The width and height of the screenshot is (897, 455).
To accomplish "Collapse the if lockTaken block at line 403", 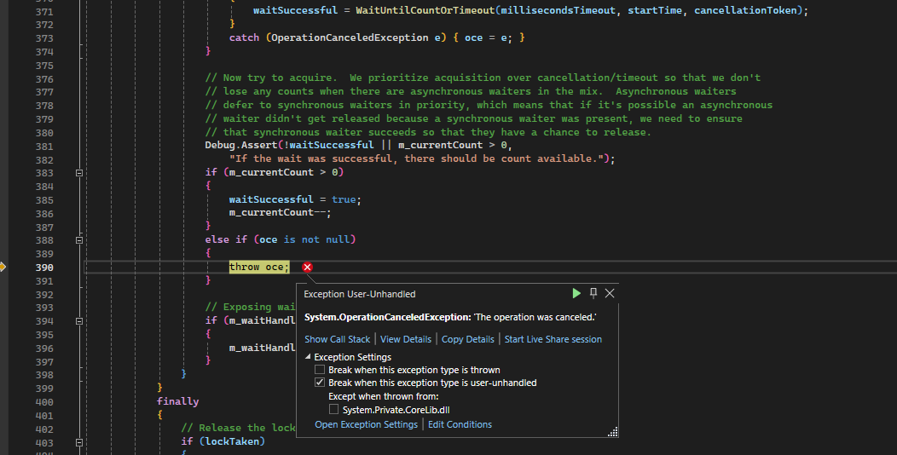I will coord(79,442).
